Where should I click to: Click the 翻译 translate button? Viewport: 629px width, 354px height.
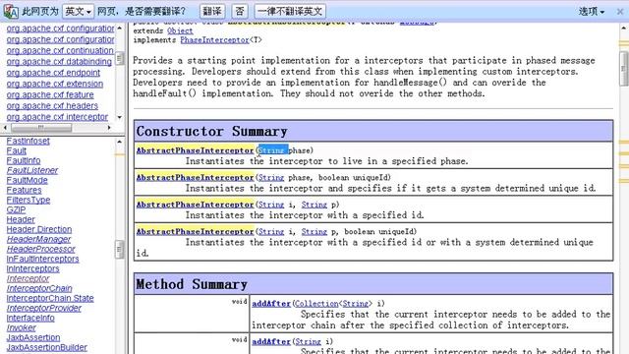tap(212, 11)
